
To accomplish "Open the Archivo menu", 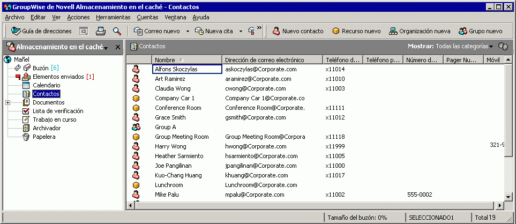I will [14, 18].
